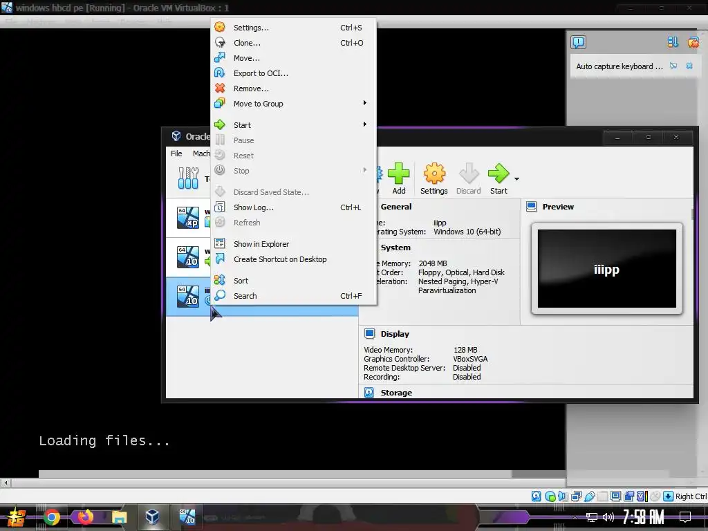Screen dimensions: 708x531
Task: Click the network status bar icon
Action: [x=576, y=496]
